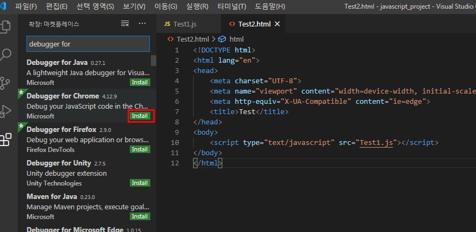476x232 pixels.
Task: Click the extensions list scrollbar thumb
Action: 154,61
